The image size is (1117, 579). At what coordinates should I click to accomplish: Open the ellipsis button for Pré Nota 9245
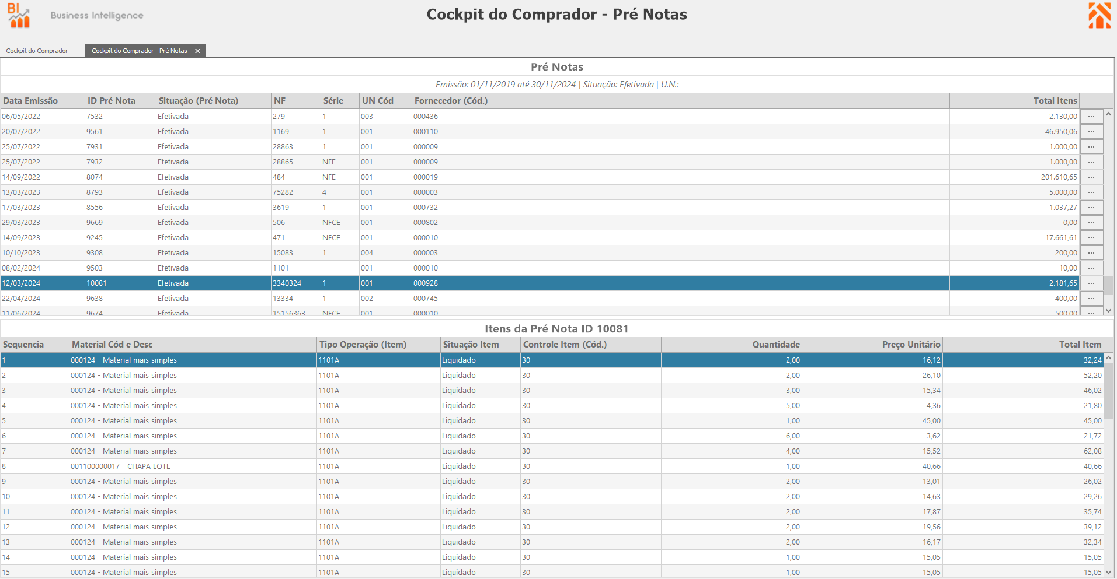tap(1091, 238)
